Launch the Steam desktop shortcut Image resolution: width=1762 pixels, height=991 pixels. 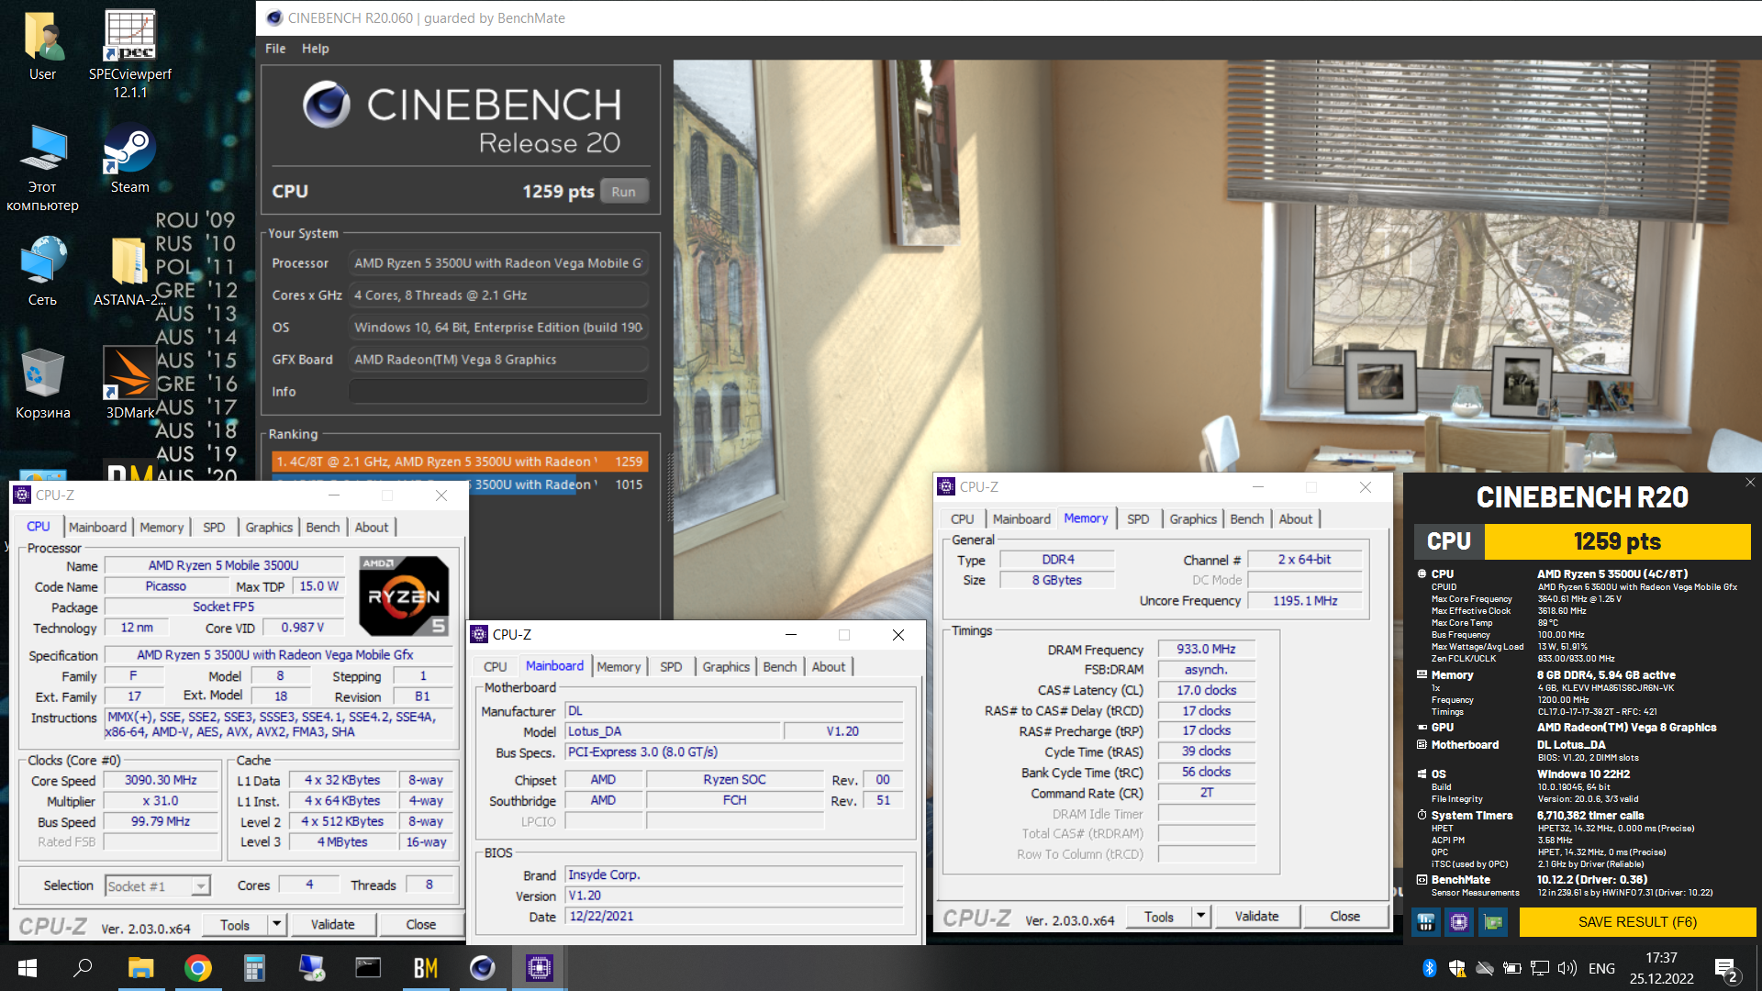pyautogui.click(x=129, y=159)
